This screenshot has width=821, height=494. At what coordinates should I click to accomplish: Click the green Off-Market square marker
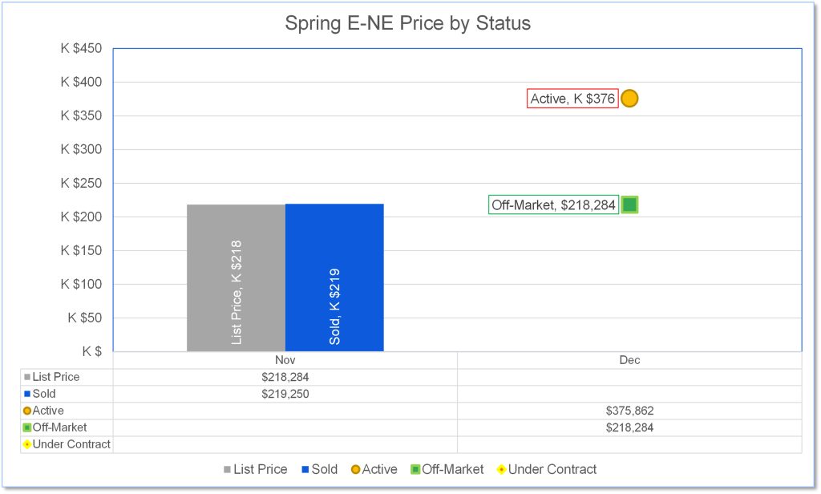629,204
